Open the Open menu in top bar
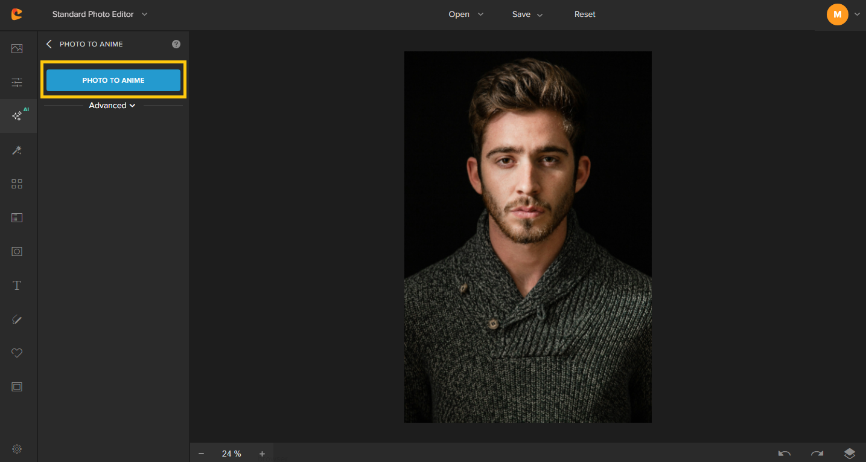This screenshot has width=866, height=462. pyautogui.click(x=465, y=14)
